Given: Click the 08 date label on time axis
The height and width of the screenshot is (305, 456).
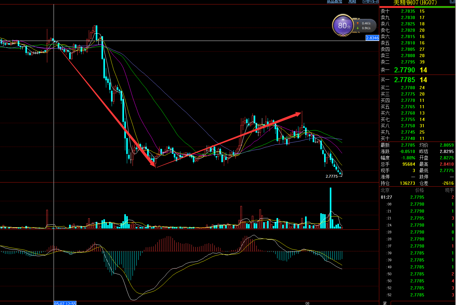Looking at the screenshot, I should (x=307, y=303).
